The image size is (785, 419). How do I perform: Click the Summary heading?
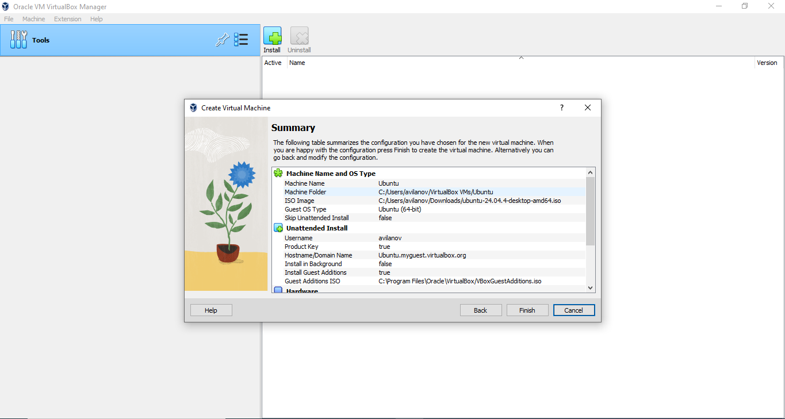pyautogui.click(x=293, y=128)
